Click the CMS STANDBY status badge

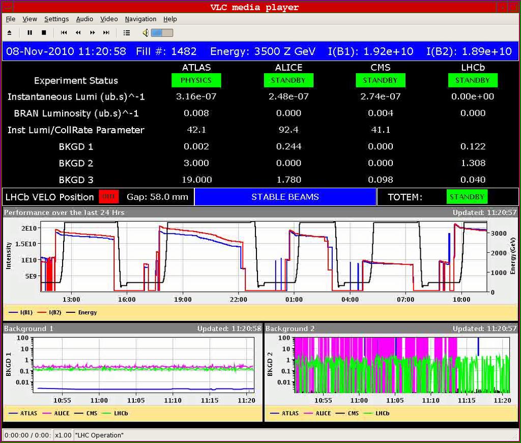(x=381, y=80)
